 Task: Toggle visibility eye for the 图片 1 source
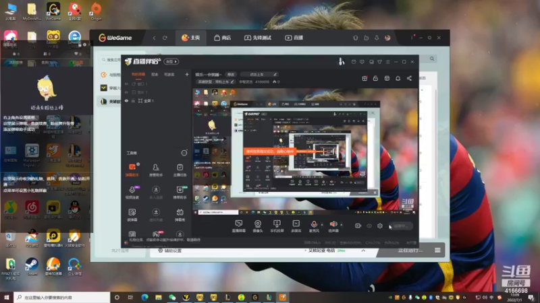pos(126,92)
